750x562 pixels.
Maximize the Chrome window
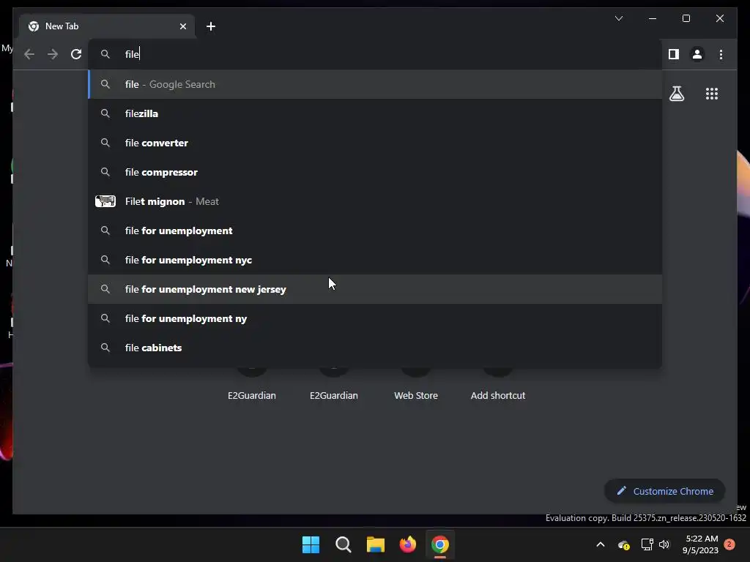(686, 18)
